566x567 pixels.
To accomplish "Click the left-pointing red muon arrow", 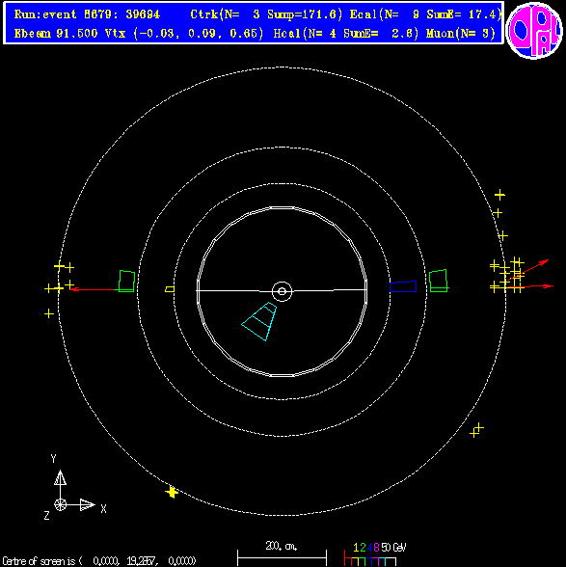I will (x=94, y=289).
